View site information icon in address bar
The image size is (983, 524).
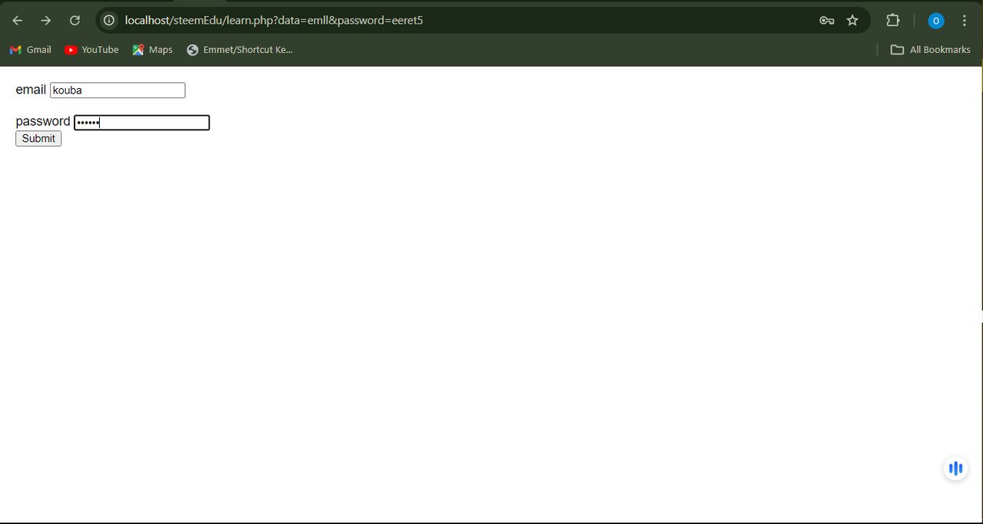pyautogui.click(x=109, y=21)
